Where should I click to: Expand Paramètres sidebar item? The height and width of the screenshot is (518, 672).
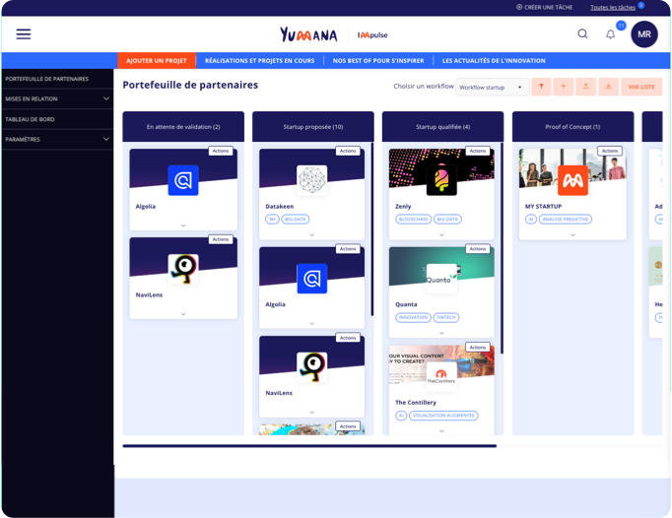[x=105, y=139]
